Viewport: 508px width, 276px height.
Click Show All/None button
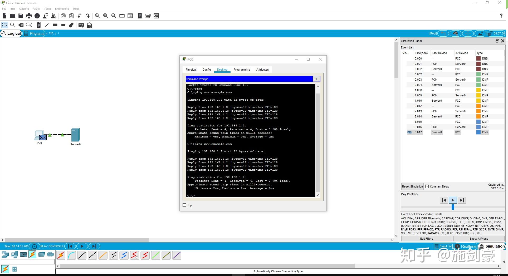pos(479,239)
